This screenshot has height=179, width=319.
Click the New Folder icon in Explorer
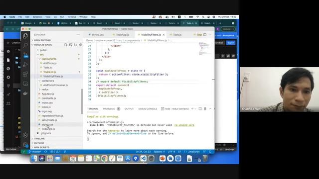coord(71,45)
